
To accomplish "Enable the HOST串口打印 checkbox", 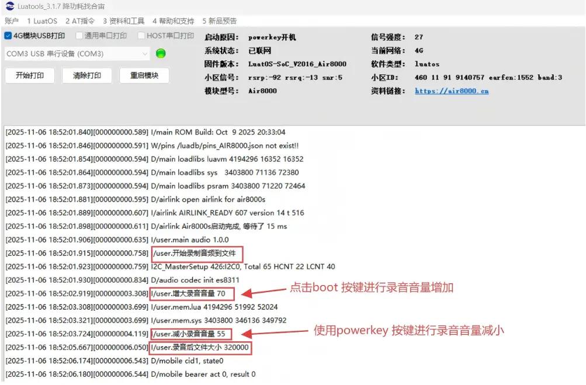I will click(x=141, y=36).
